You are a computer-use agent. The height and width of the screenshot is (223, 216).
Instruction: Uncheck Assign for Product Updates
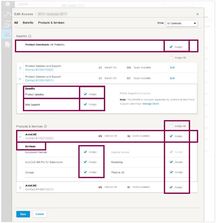(x=85, y=94)
